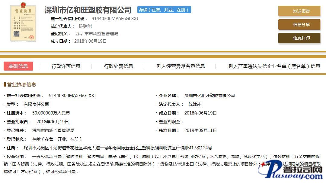Show the 列入经营异常名录信息 tab

point(181,66)
